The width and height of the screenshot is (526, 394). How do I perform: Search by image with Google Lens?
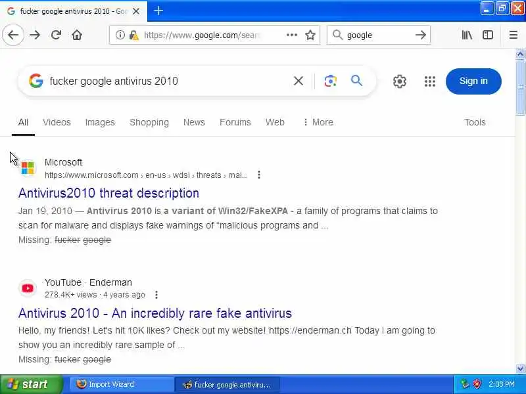[331, 81]
